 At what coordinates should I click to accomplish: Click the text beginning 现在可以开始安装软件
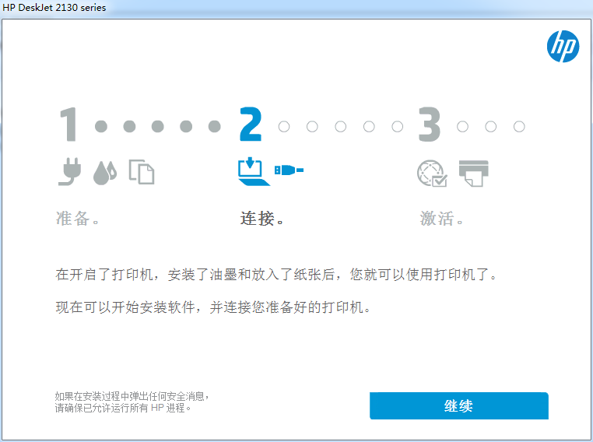point(213,307)
